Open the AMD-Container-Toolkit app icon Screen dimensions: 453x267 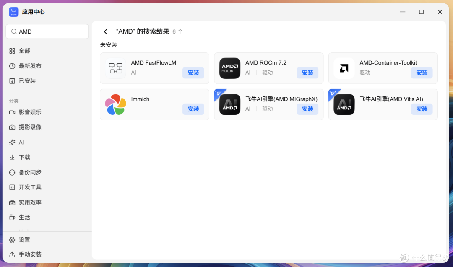click(x=344, y=68)
